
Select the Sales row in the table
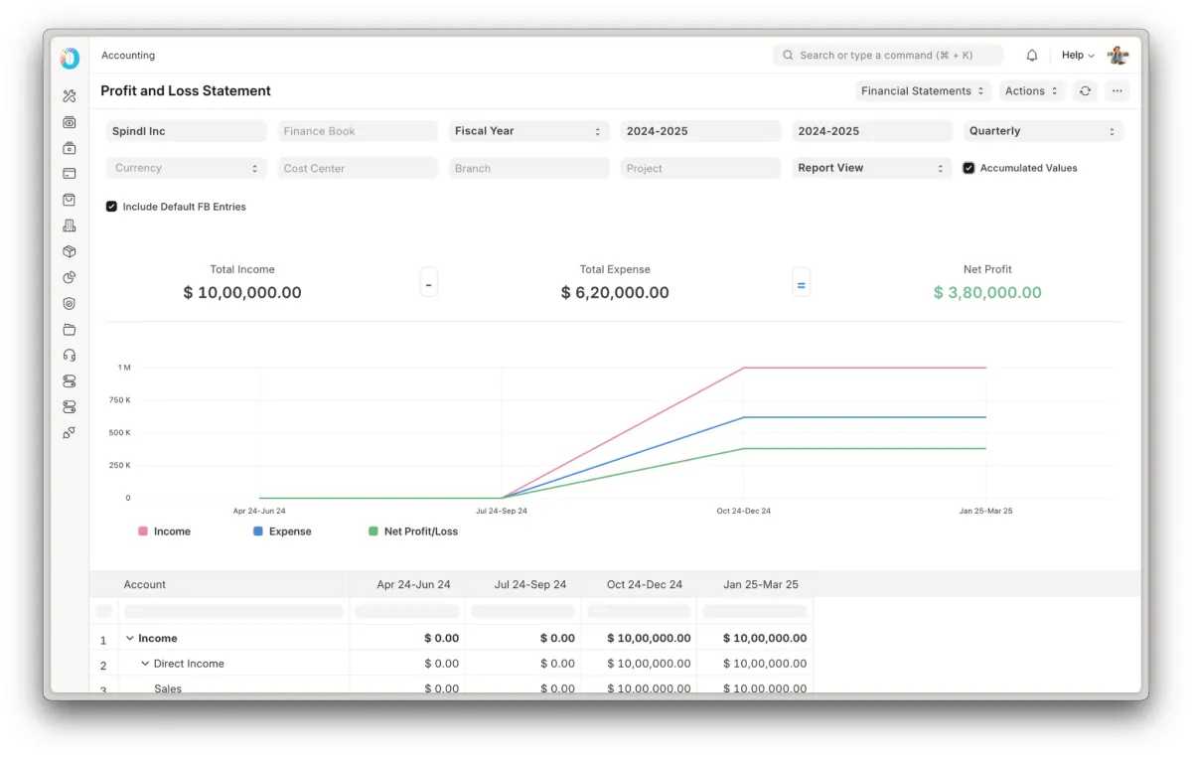[x=451, y=686]
